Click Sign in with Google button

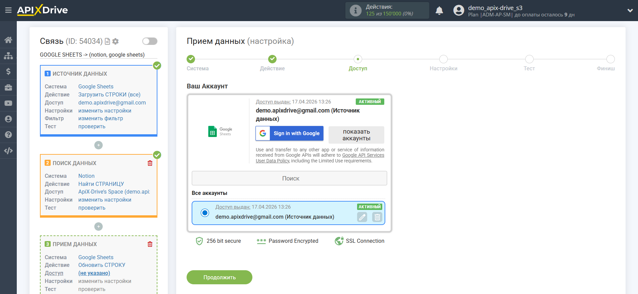click(289, 133)
